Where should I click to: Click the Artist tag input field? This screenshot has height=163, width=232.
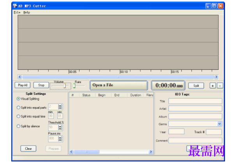[x=195, y=109]
